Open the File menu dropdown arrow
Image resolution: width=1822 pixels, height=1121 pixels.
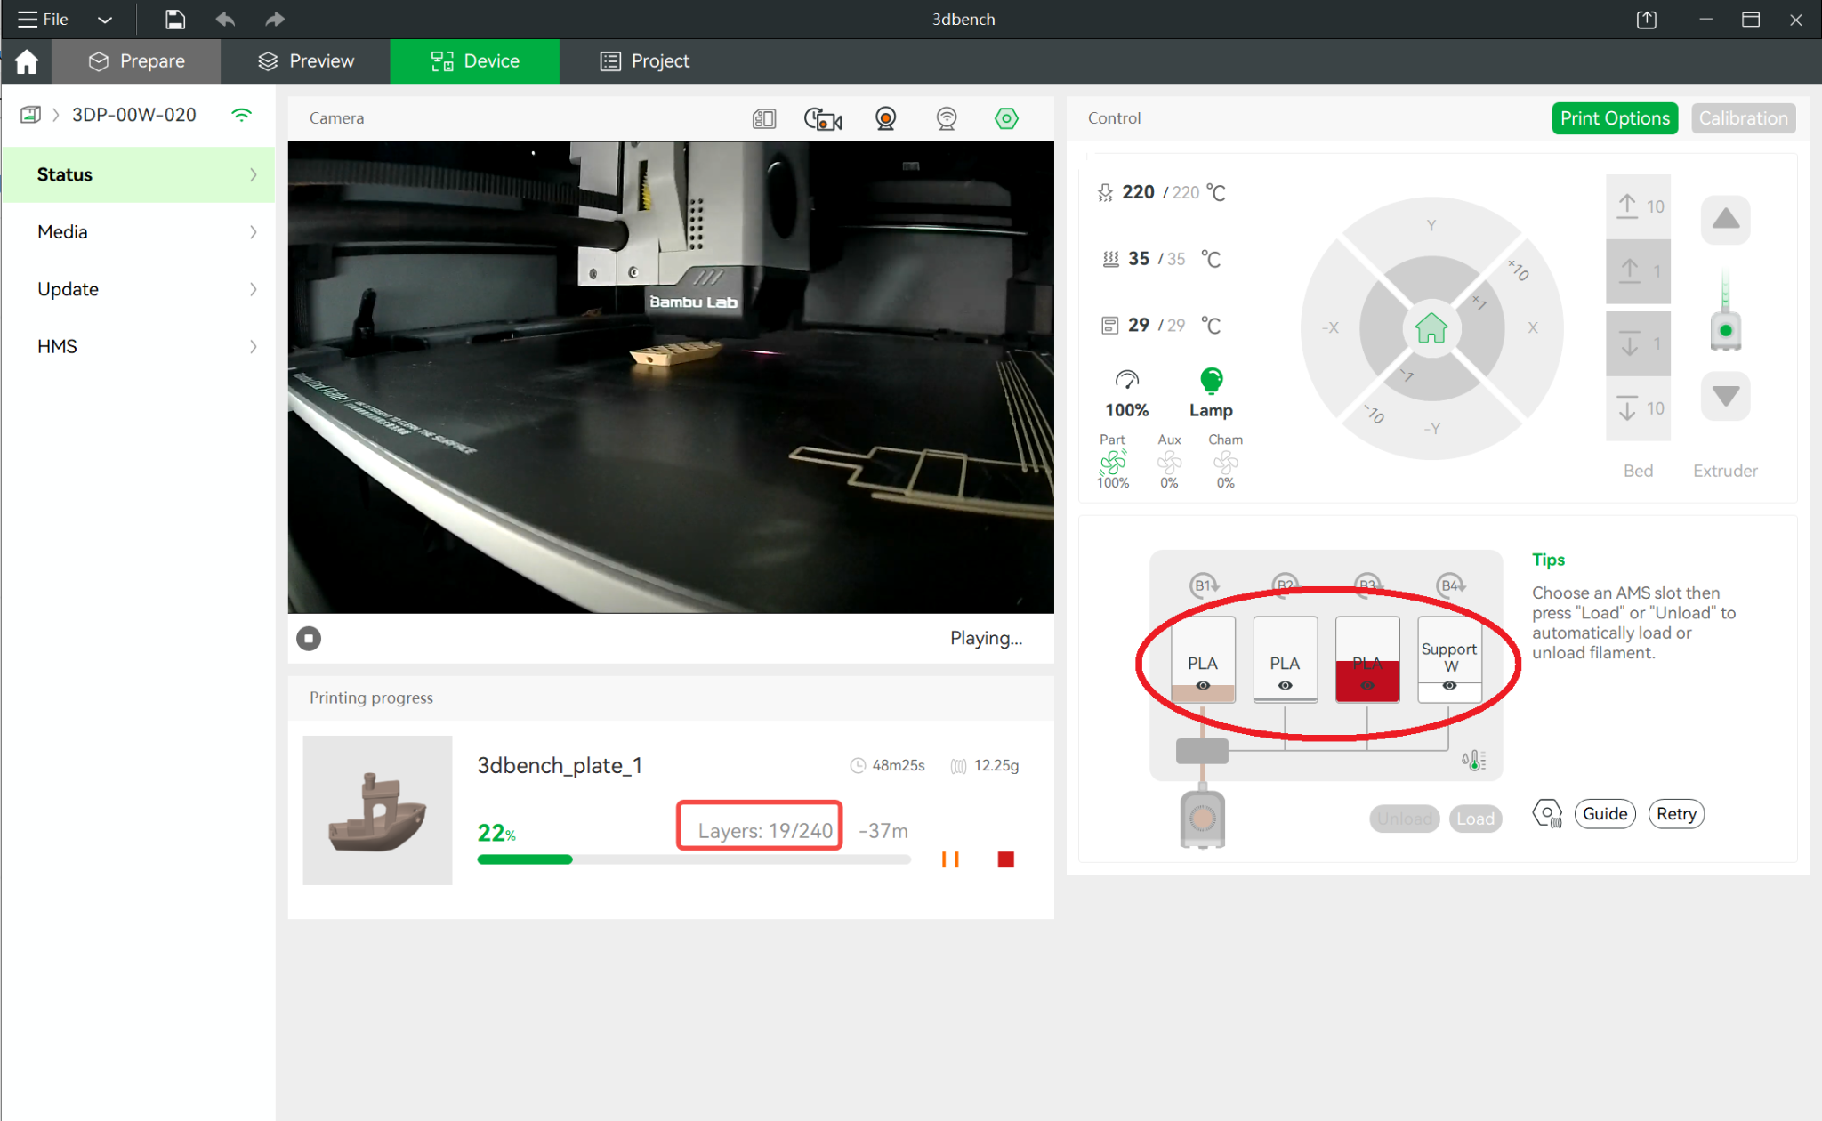[104, 19]
